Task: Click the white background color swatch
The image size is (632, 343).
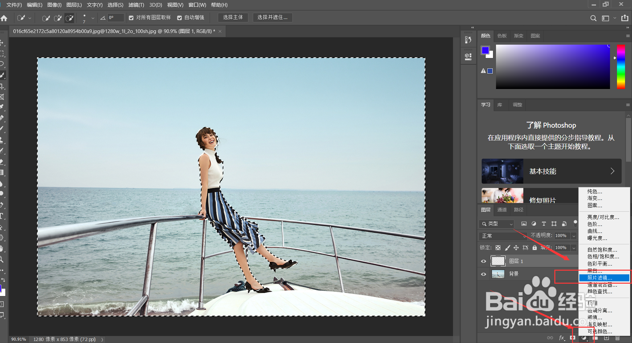Action: tap(490, 55)
